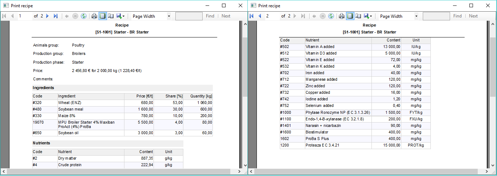Go to previous page in left window
The height and width of the screenshot is (176, 497).
pos(12,16)
